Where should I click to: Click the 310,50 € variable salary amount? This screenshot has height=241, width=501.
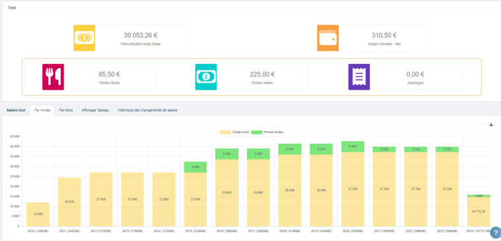(384, 36)
